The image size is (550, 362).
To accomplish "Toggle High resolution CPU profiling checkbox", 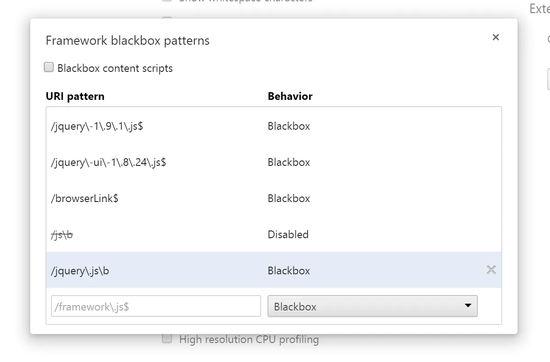I will coord(167,339).
